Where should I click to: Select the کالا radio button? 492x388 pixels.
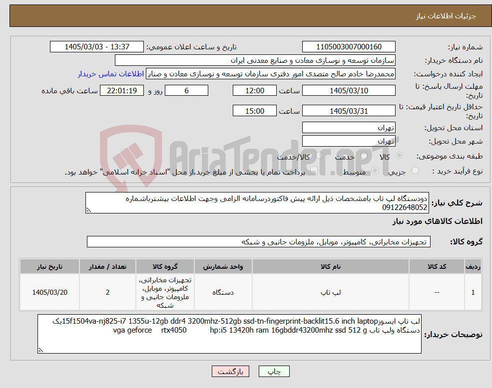(400, 156)
